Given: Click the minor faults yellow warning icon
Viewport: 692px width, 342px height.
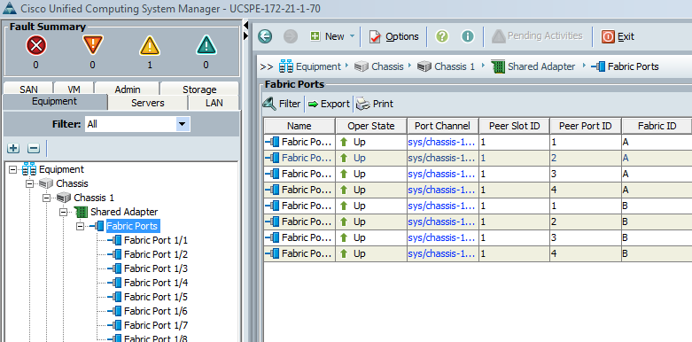Looking at the screenshot, I should point(150,45).
